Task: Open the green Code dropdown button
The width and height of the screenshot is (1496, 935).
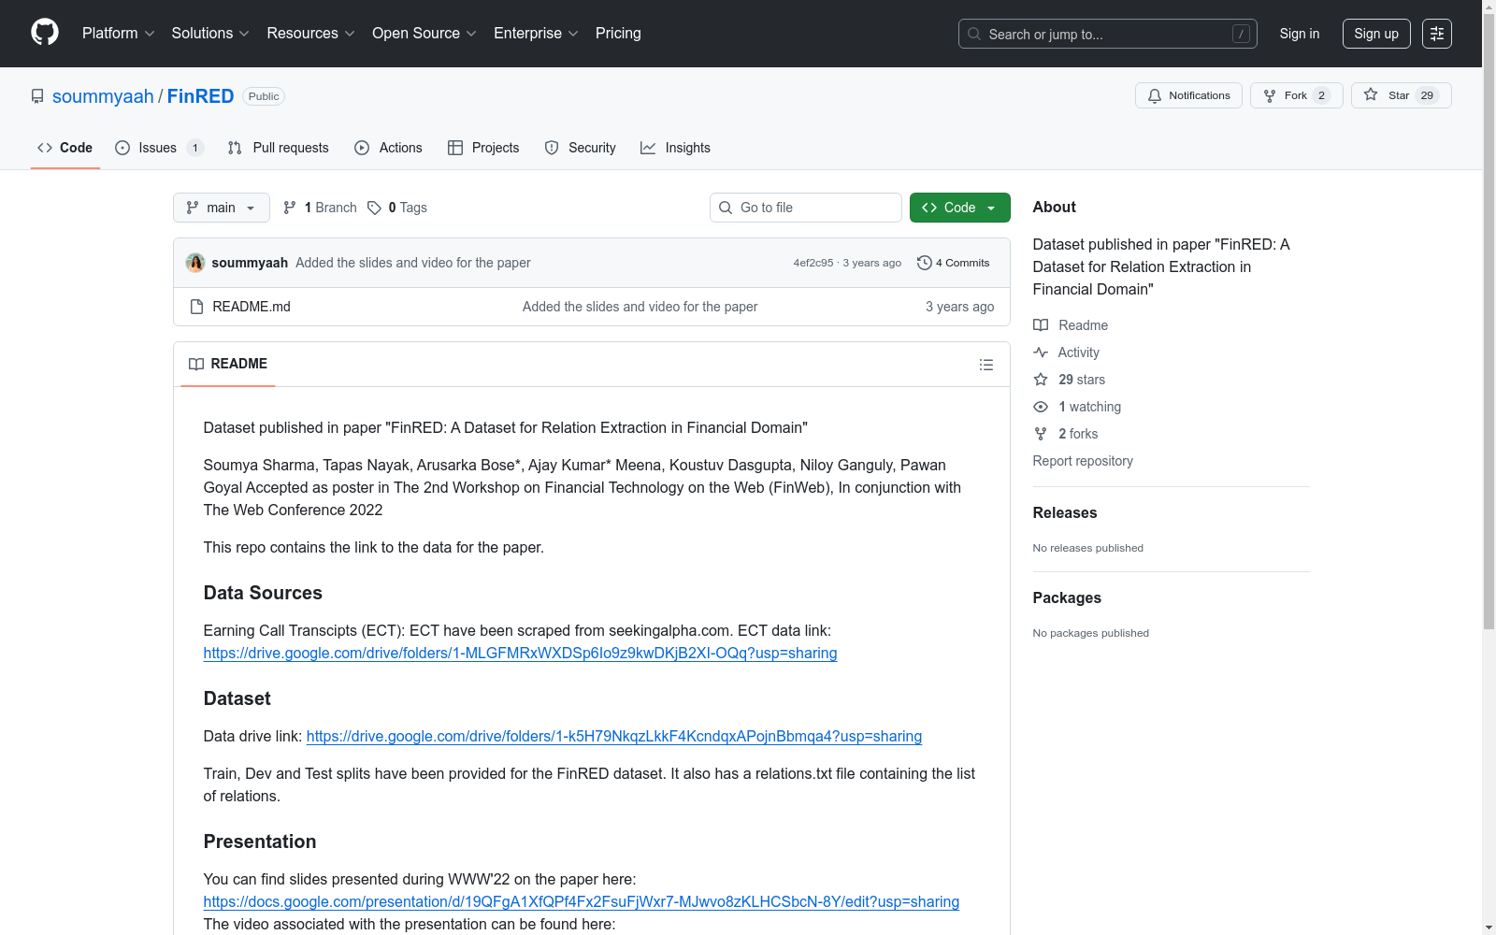Action: pyautogui.click(x=960, y=208)
